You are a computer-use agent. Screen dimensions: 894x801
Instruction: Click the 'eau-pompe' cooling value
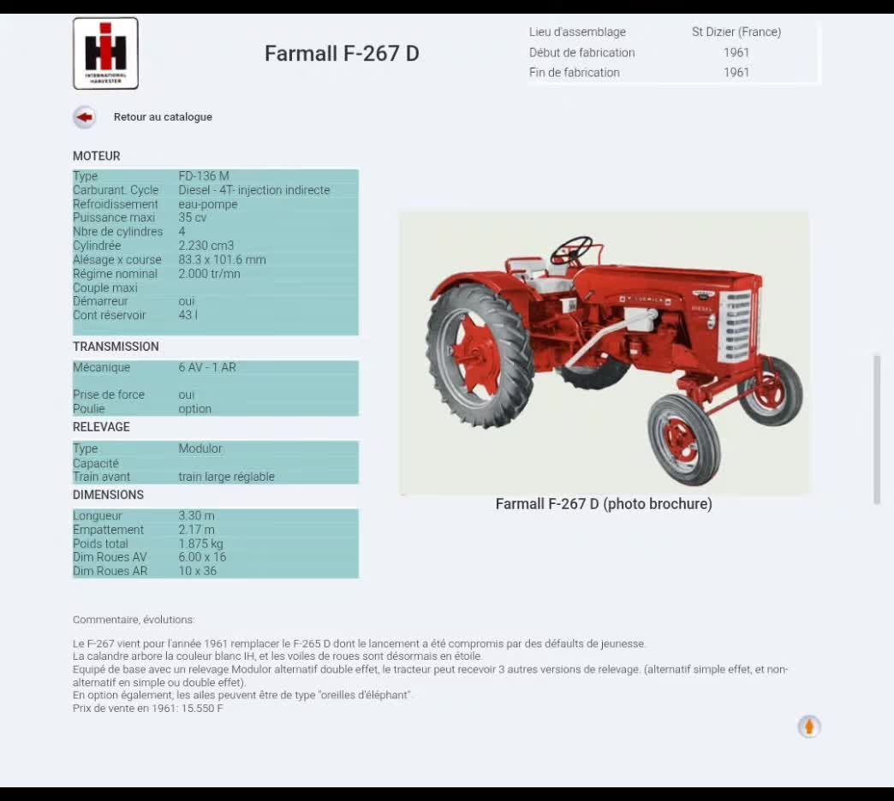click(x=207, y=204)
